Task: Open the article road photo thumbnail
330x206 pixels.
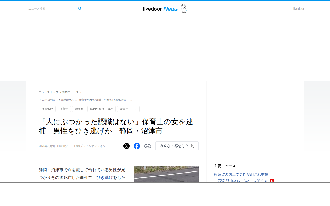Action: (166, 174)
